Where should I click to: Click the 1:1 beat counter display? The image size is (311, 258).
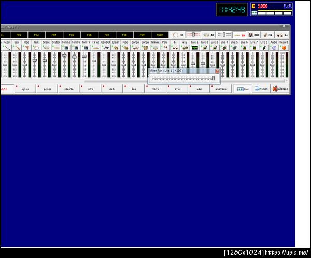(x=287, y=6)
